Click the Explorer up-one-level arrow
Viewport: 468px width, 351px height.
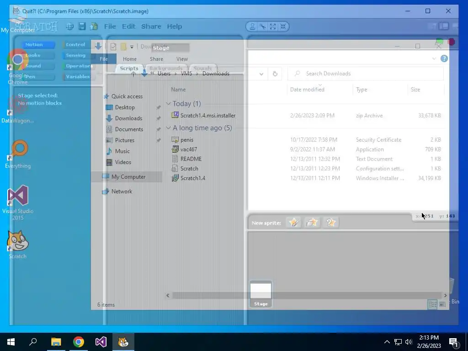tap(133, 74)
